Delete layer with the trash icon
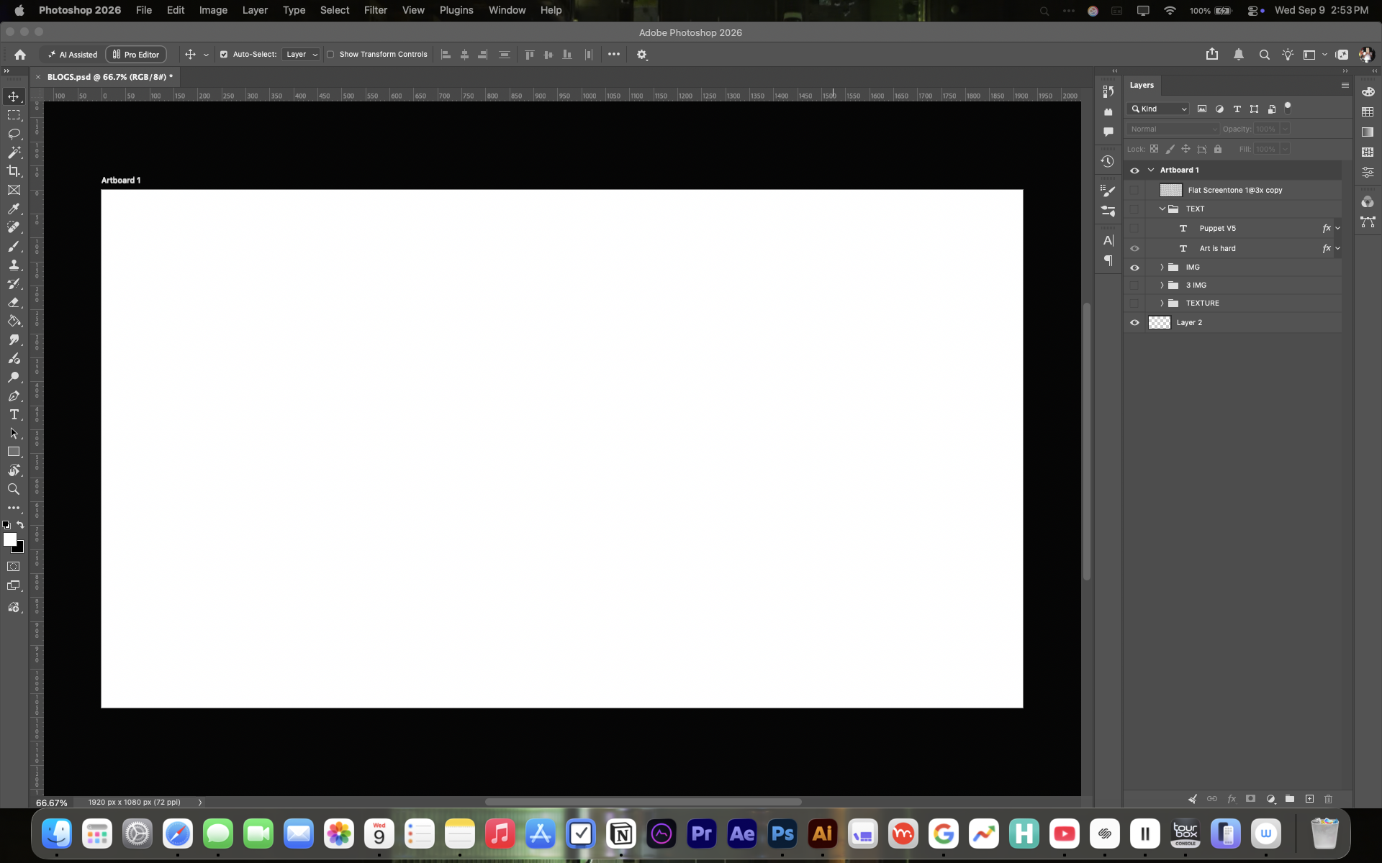Viewport: 1382px width, 863px height. coord(1329,798)
